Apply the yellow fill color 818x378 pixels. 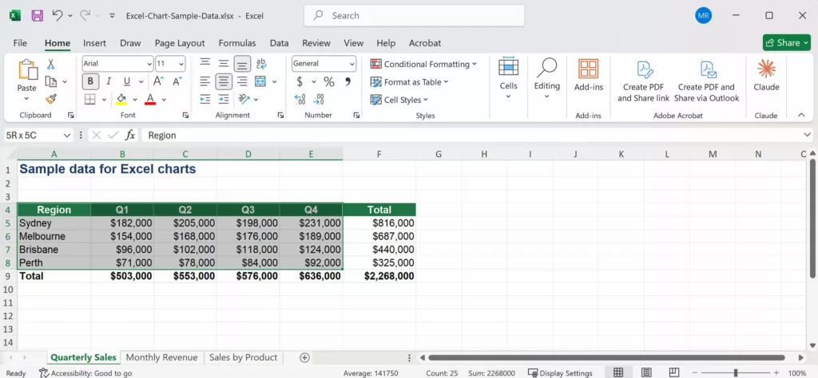121,99
